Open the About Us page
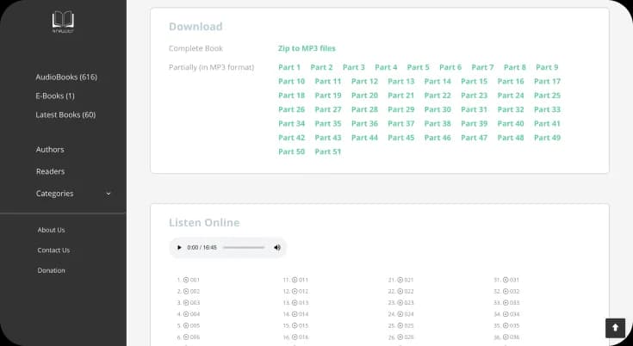The image size is (633, 346). pos(52,230)
